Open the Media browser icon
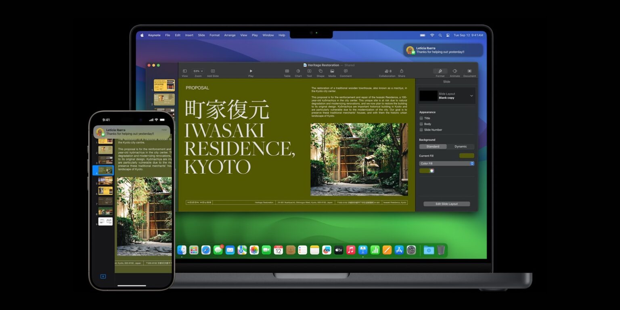The width and height of the screenshot is (620, 310). [x=332, y=71]
